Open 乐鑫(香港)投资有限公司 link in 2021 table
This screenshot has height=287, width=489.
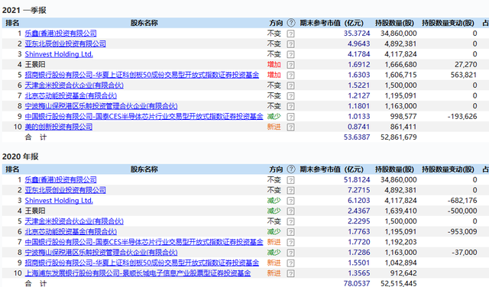coord(60,34)
